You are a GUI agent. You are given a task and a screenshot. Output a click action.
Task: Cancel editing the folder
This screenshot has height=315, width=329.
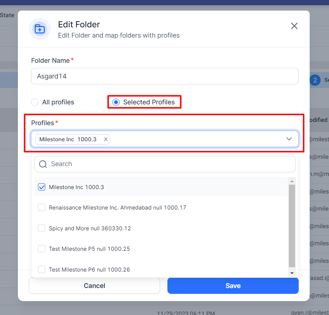click(94, 285)
